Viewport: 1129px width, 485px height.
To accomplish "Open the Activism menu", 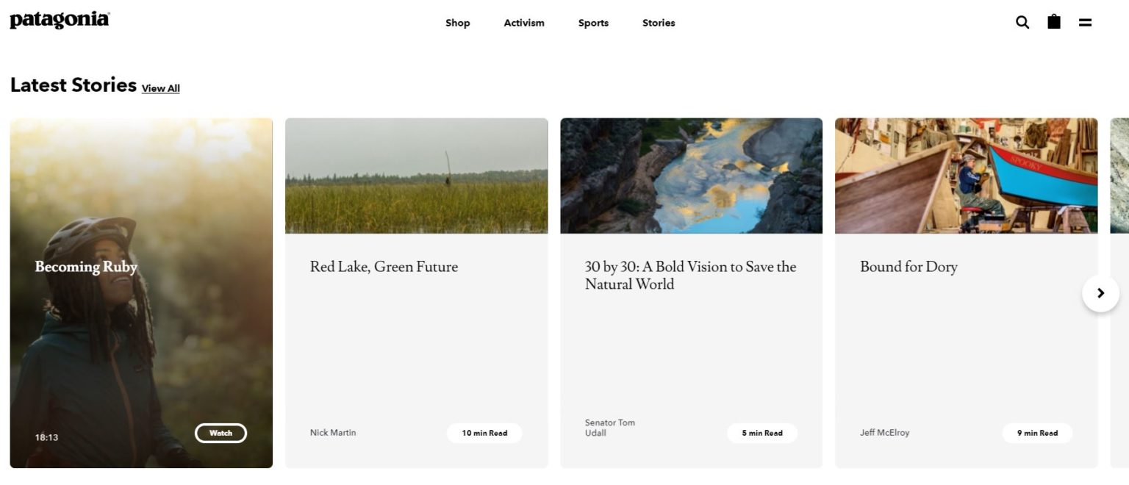I will [x=524, y=23].
